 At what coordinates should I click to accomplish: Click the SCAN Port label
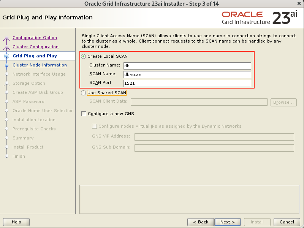[101, 82]
